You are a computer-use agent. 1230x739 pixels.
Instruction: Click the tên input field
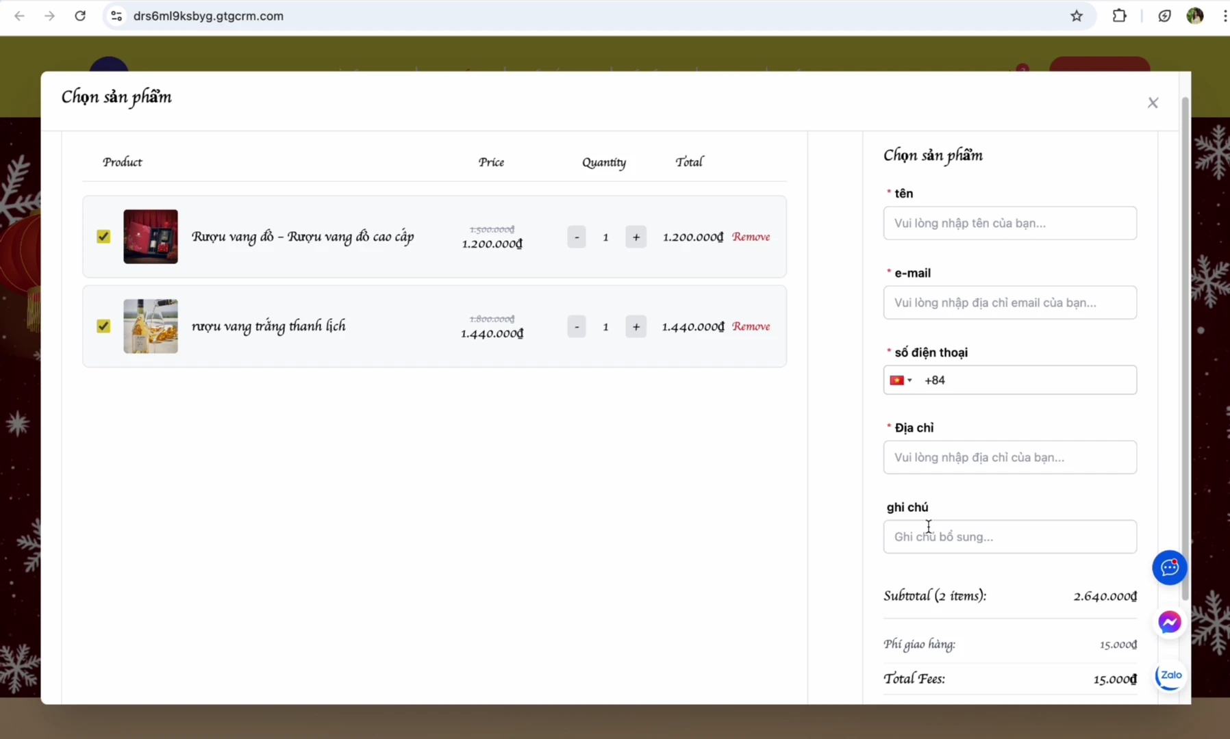tap(1009, 223)
